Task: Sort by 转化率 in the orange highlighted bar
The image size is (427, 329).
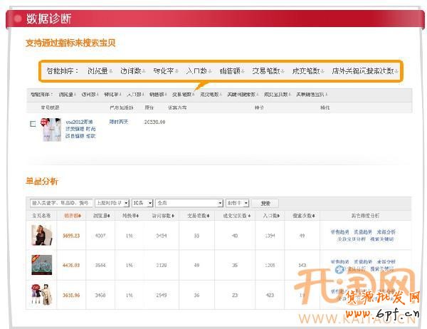Action: pyautogui.click(x=165, y=71)
